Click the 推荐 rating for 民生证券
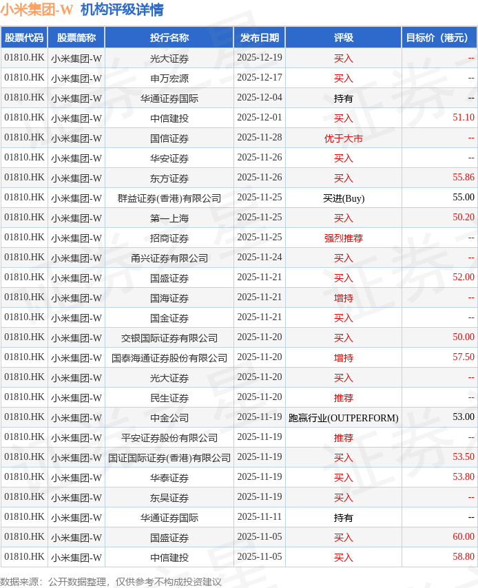The width and height of the screenshot is (478, 588). pos(343,398)
